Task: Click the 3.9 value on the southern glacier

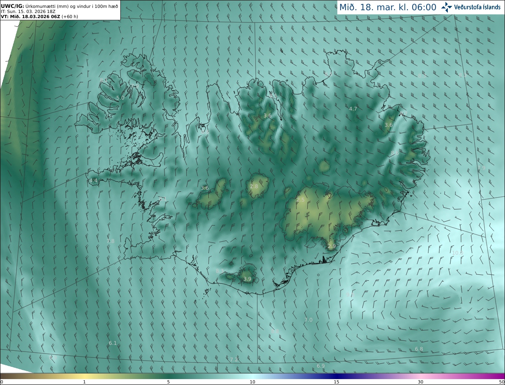Action: click(x=247, y=279)
